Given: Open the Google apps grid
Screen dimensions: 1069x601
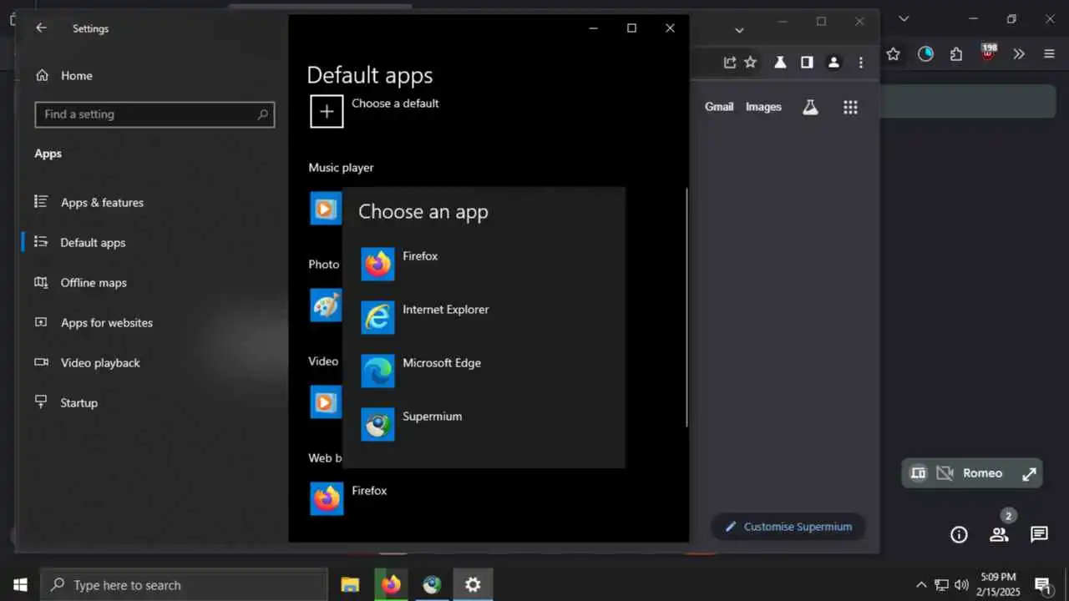Looking at the screenshot, I should coord(850,107).
